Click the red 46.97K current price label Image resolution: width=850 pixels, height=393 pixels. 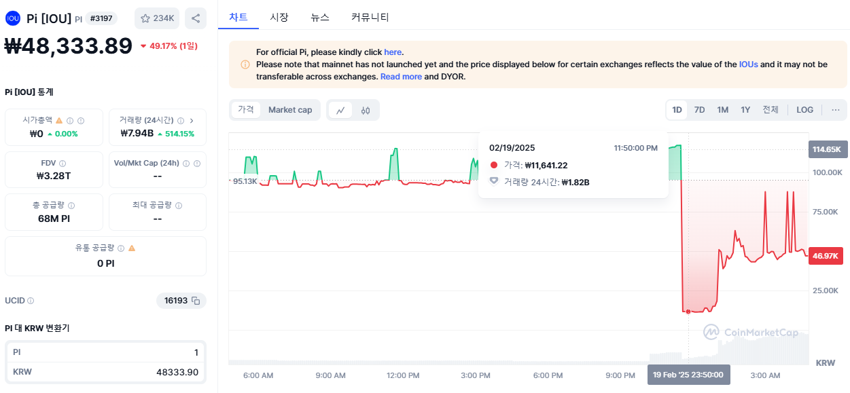[826, 256]
